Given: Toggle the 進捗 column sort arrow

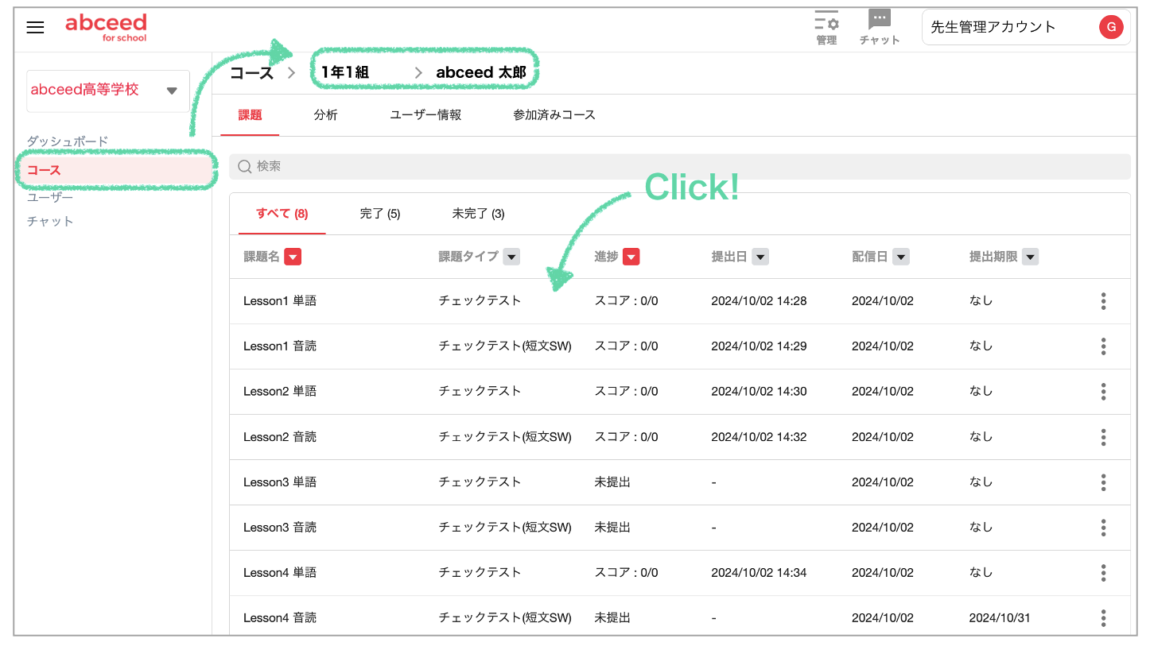Looking at the screenshot, I should (x=631, y=257).
